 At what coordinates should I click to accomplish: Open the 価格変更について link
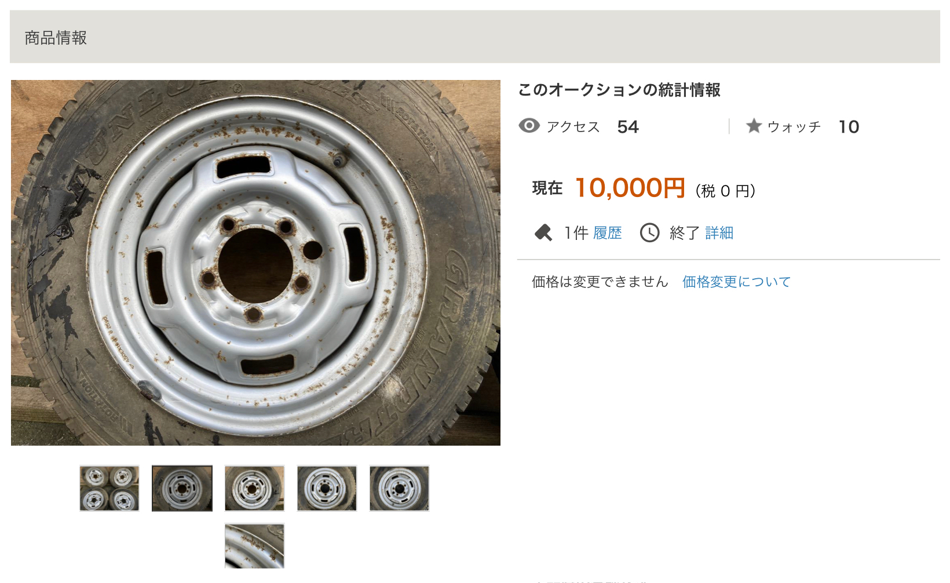click(736, 282)
